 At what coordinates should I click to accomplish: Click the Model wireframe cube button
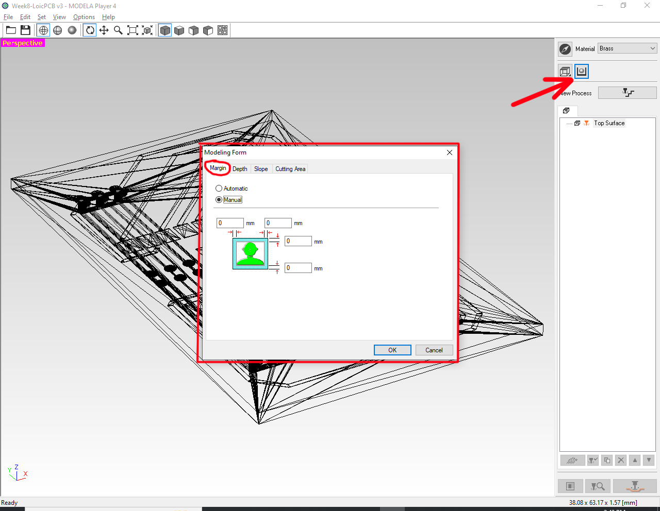[565, 72]
